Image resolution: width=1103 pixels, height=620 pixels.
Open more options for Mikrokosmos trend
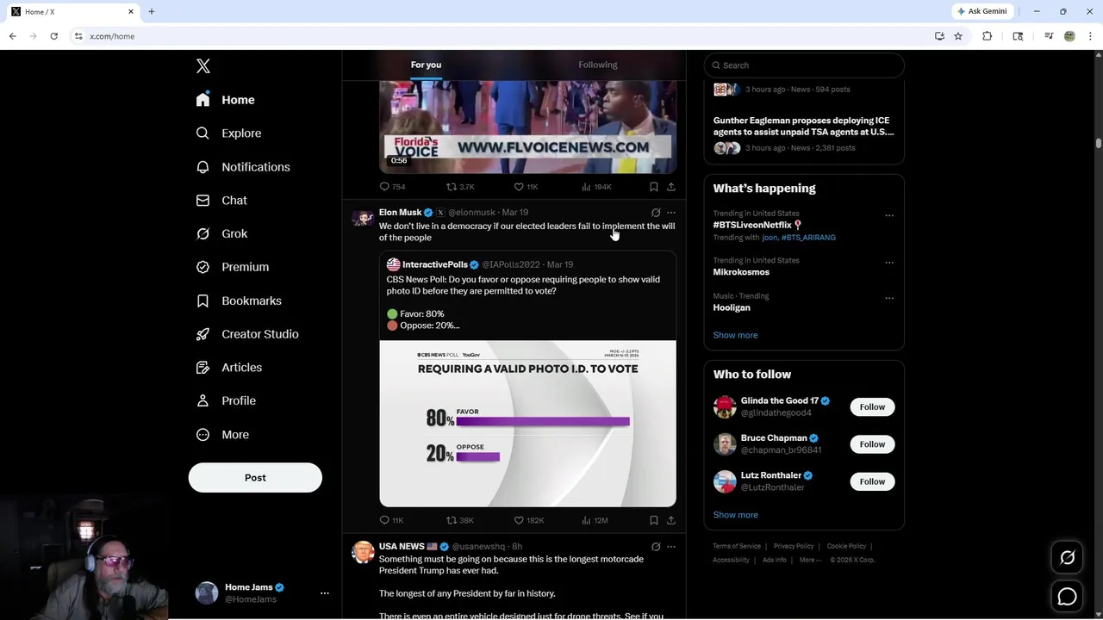click(889, 263)
